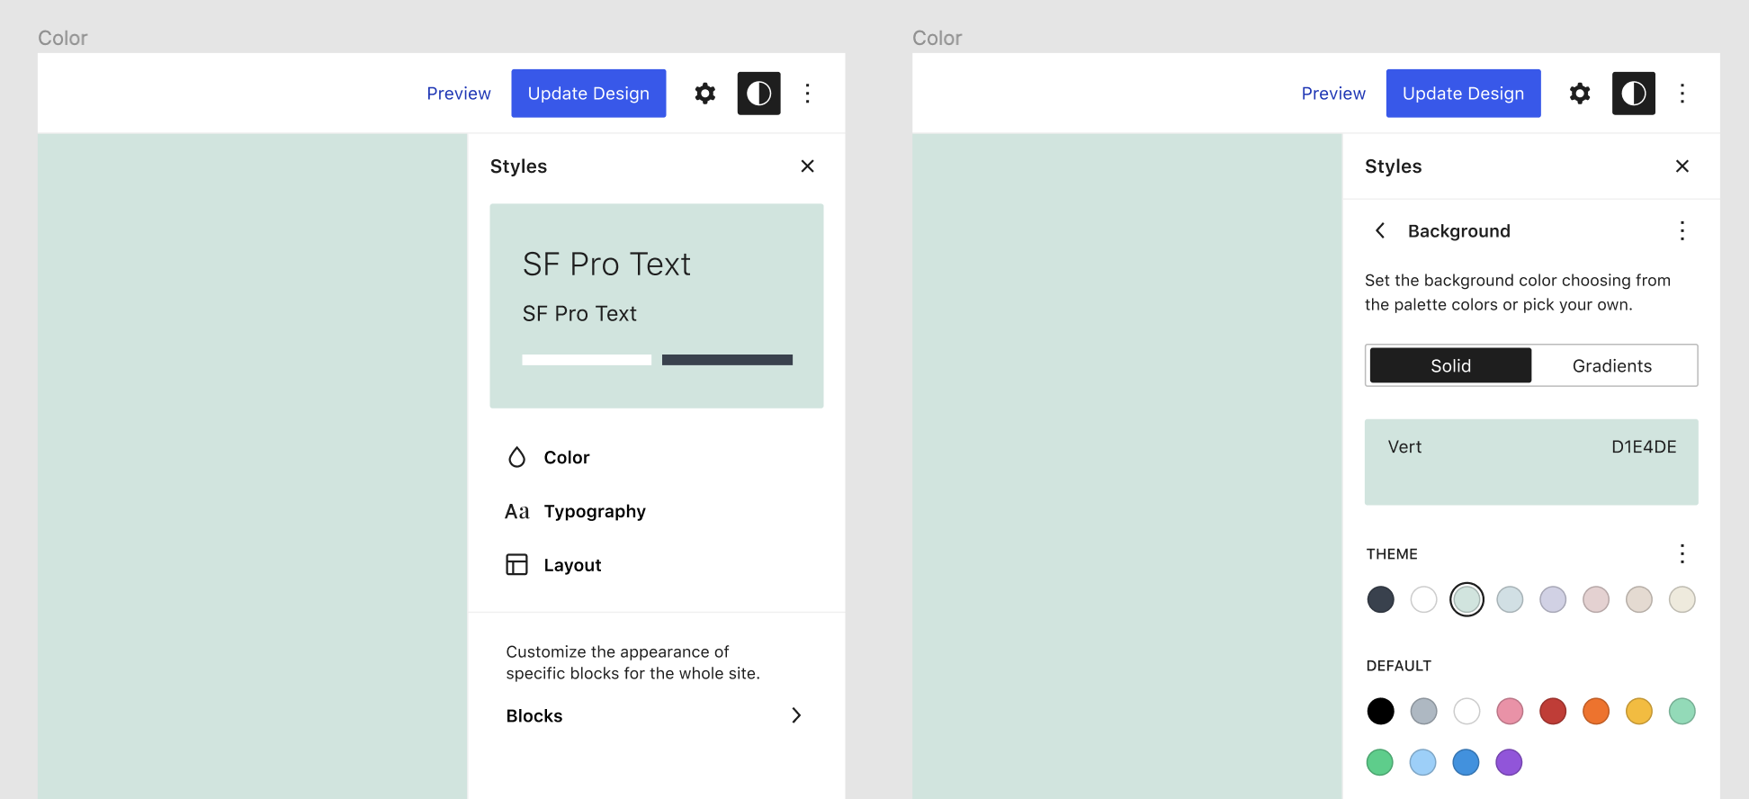Open settings gear in left panel toolbar

(x=705, y=94)
